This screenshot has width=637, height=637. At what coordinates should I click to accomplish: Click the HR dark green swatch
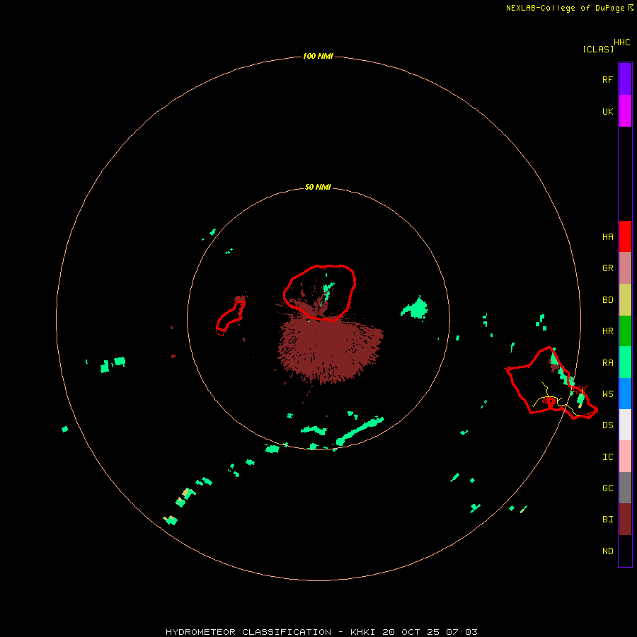pyautogui.click(x=625, y=331)
